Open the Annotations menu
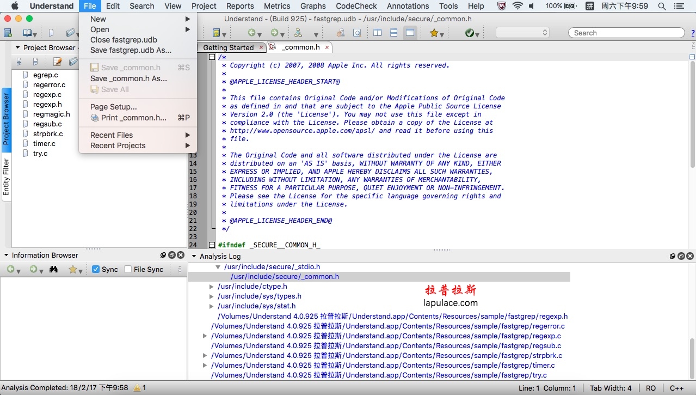Image resolution: width=696 pixels, height=395 pixels. 408,6
